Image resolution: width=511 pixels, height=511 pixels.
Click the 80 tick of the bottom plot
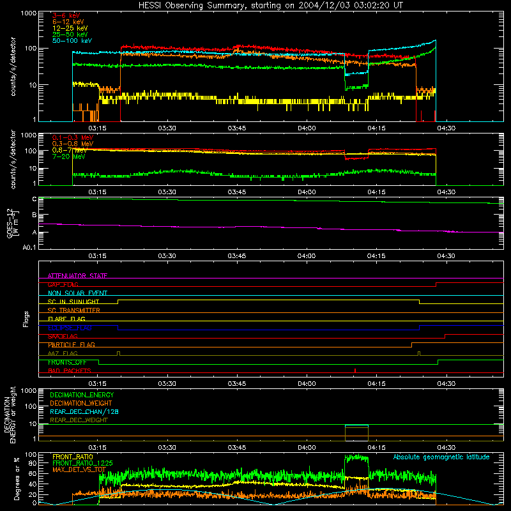click(33, 463)
